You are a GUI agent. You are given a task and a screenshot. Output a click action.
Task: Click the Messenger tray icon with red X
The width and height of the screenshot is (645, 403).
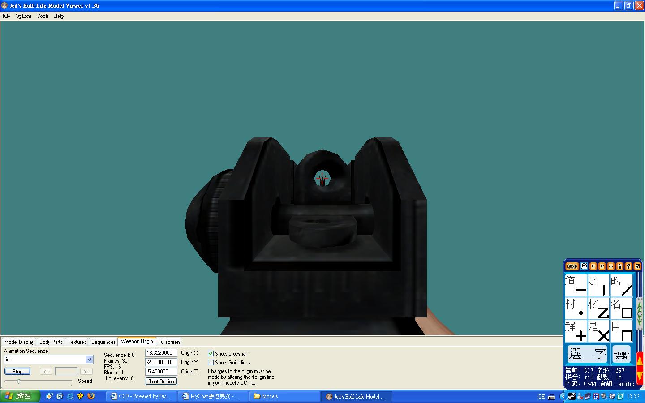(580, 397)
